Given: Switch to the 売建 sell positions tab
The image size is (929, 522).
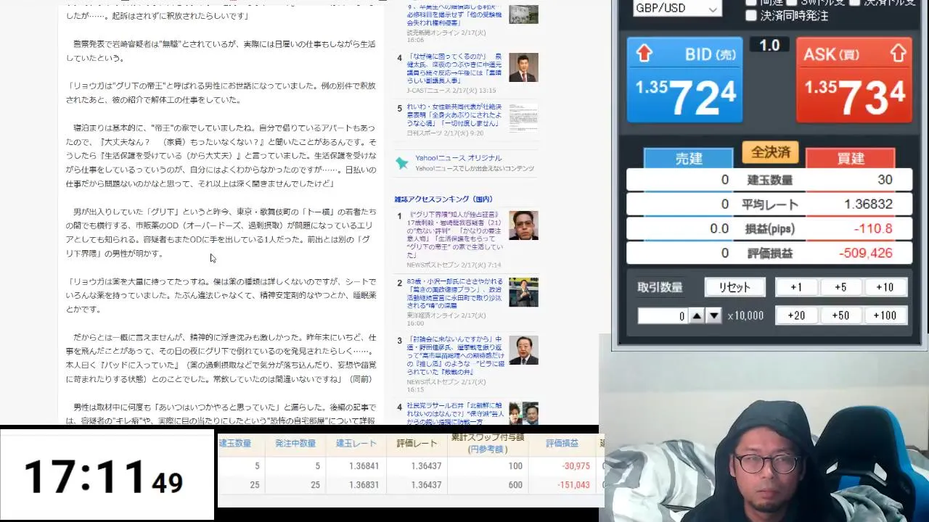Looking at the screenshot, I should [688, 158].
